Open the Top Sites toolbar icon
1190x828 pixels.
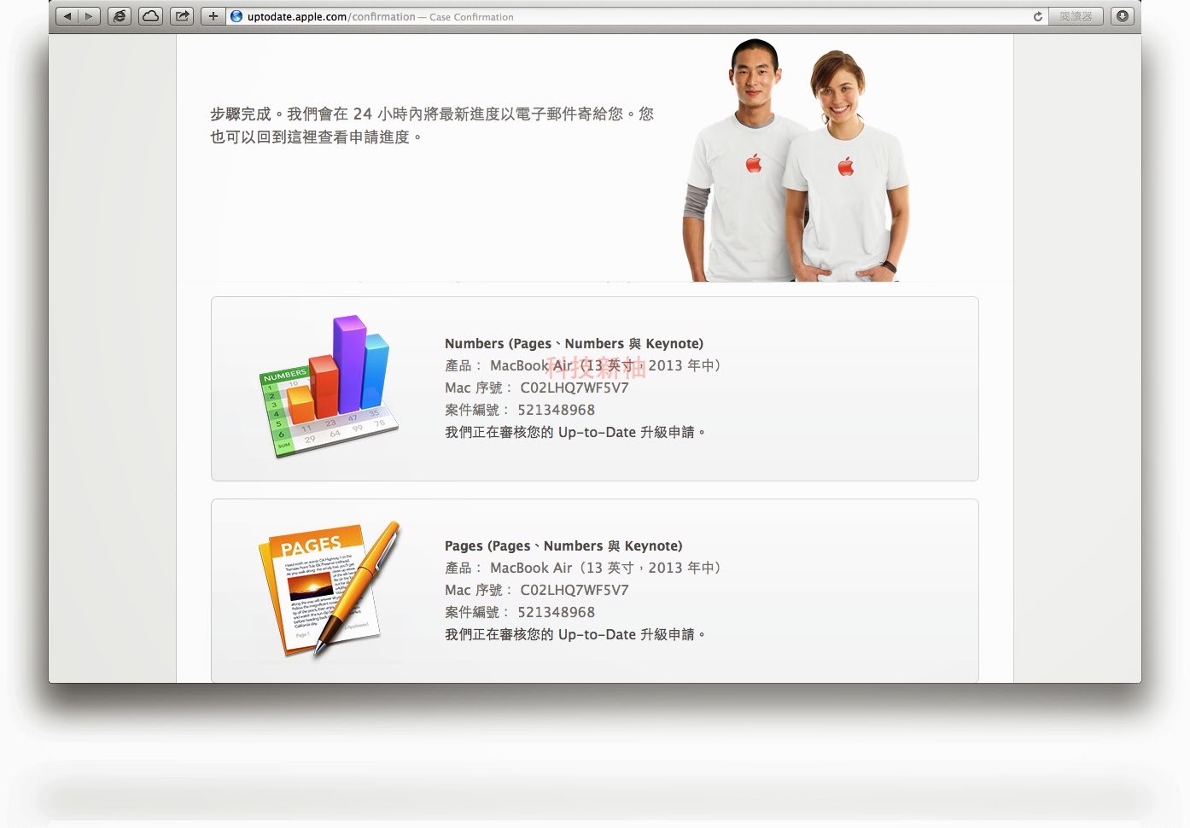click(120, 16)
